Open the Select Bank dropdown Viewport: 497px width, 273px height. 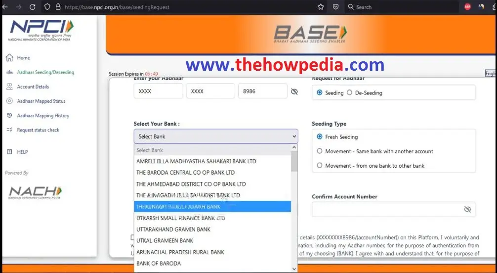[216, 136]
